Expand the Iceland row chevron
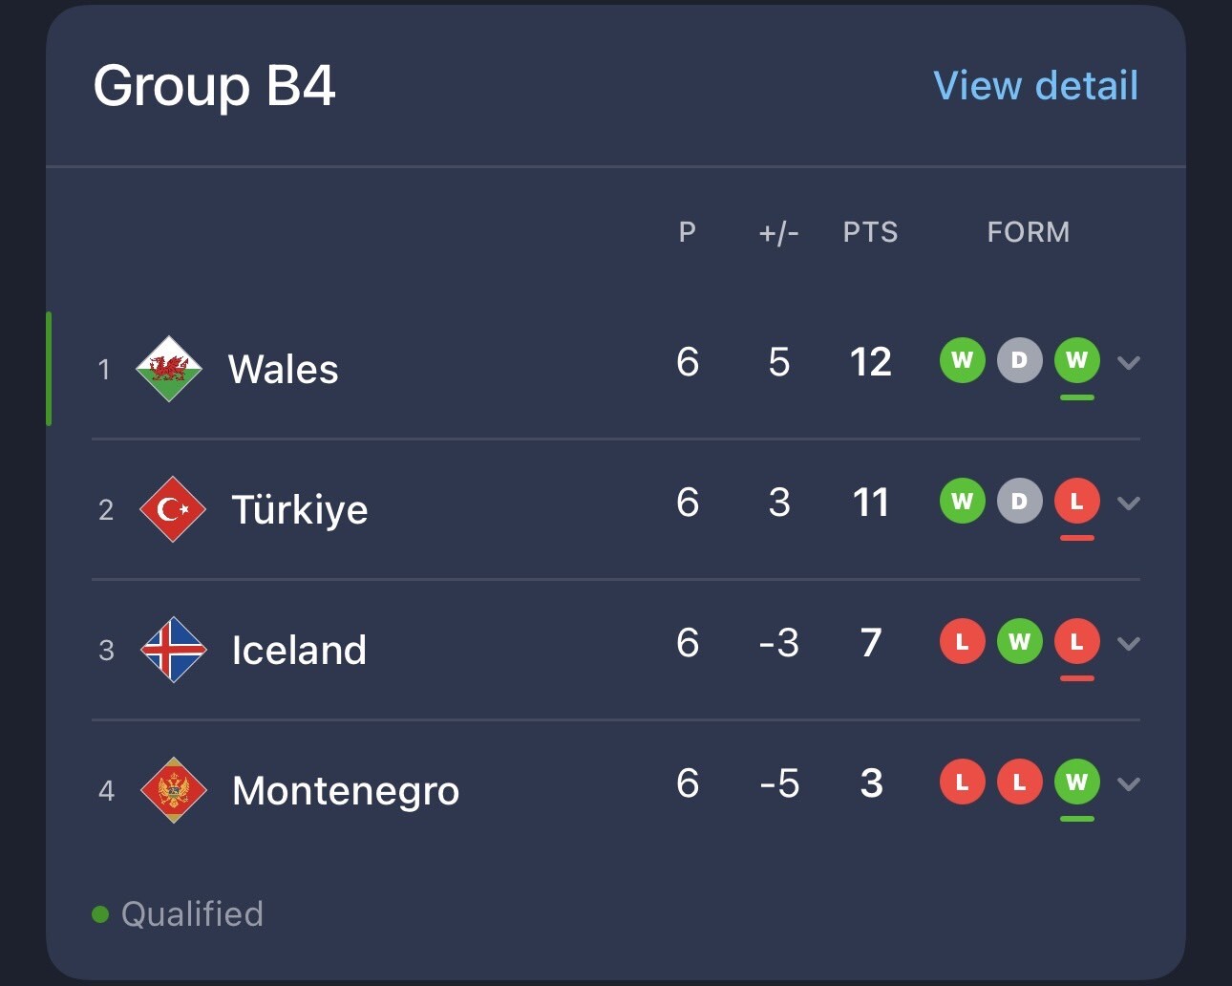The width and height of the screenshot is (1232, 986). (x=1129, y=644)
